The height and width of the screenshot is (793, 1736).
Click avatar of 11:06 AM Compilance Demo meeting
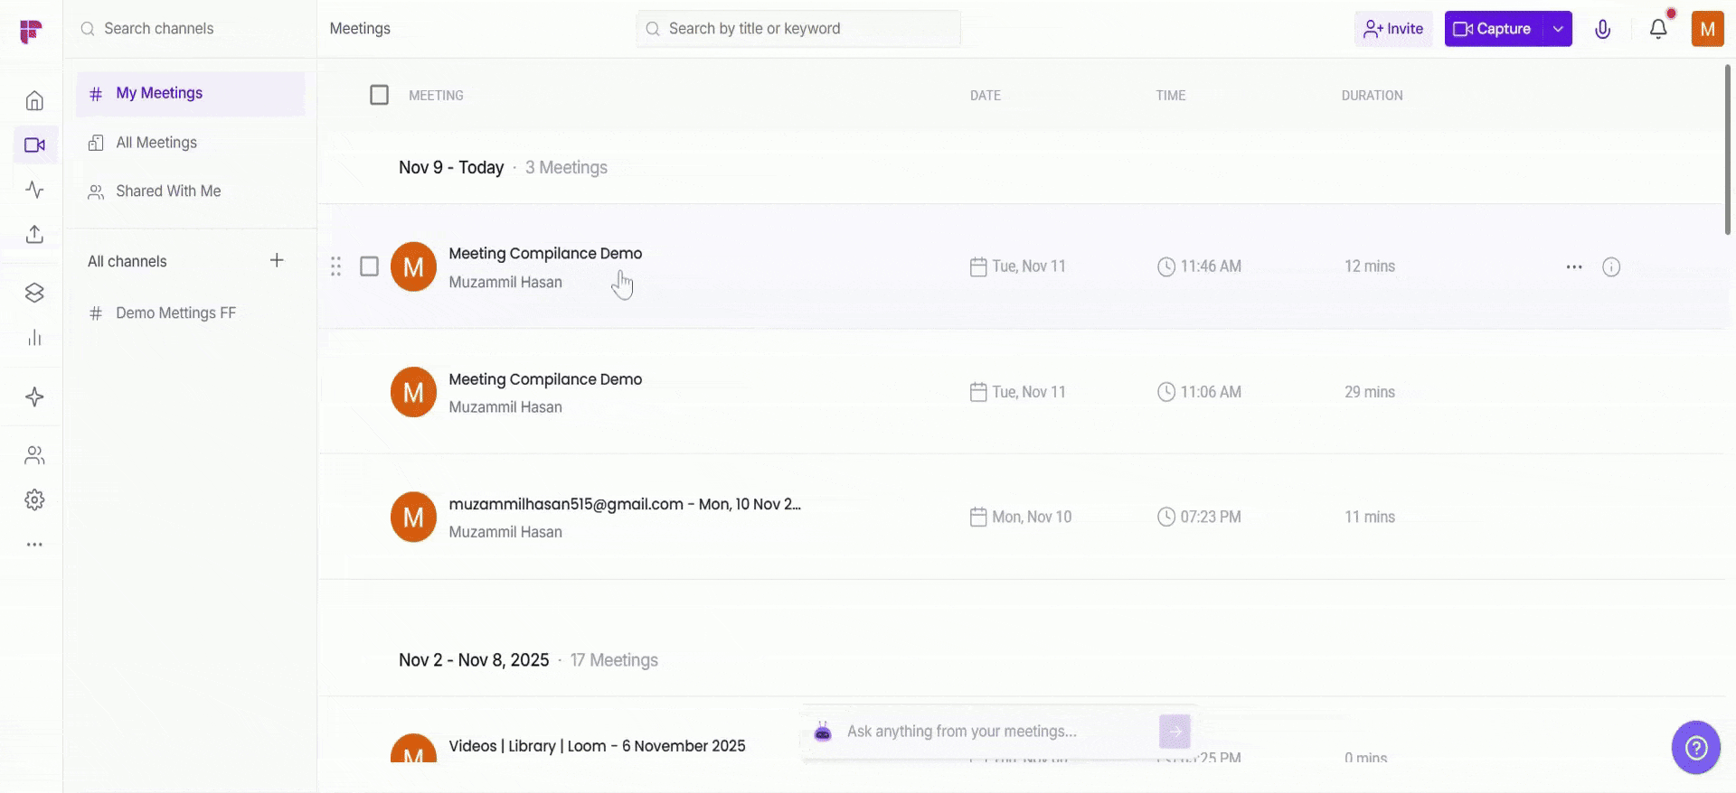click(x=413, y=392)
